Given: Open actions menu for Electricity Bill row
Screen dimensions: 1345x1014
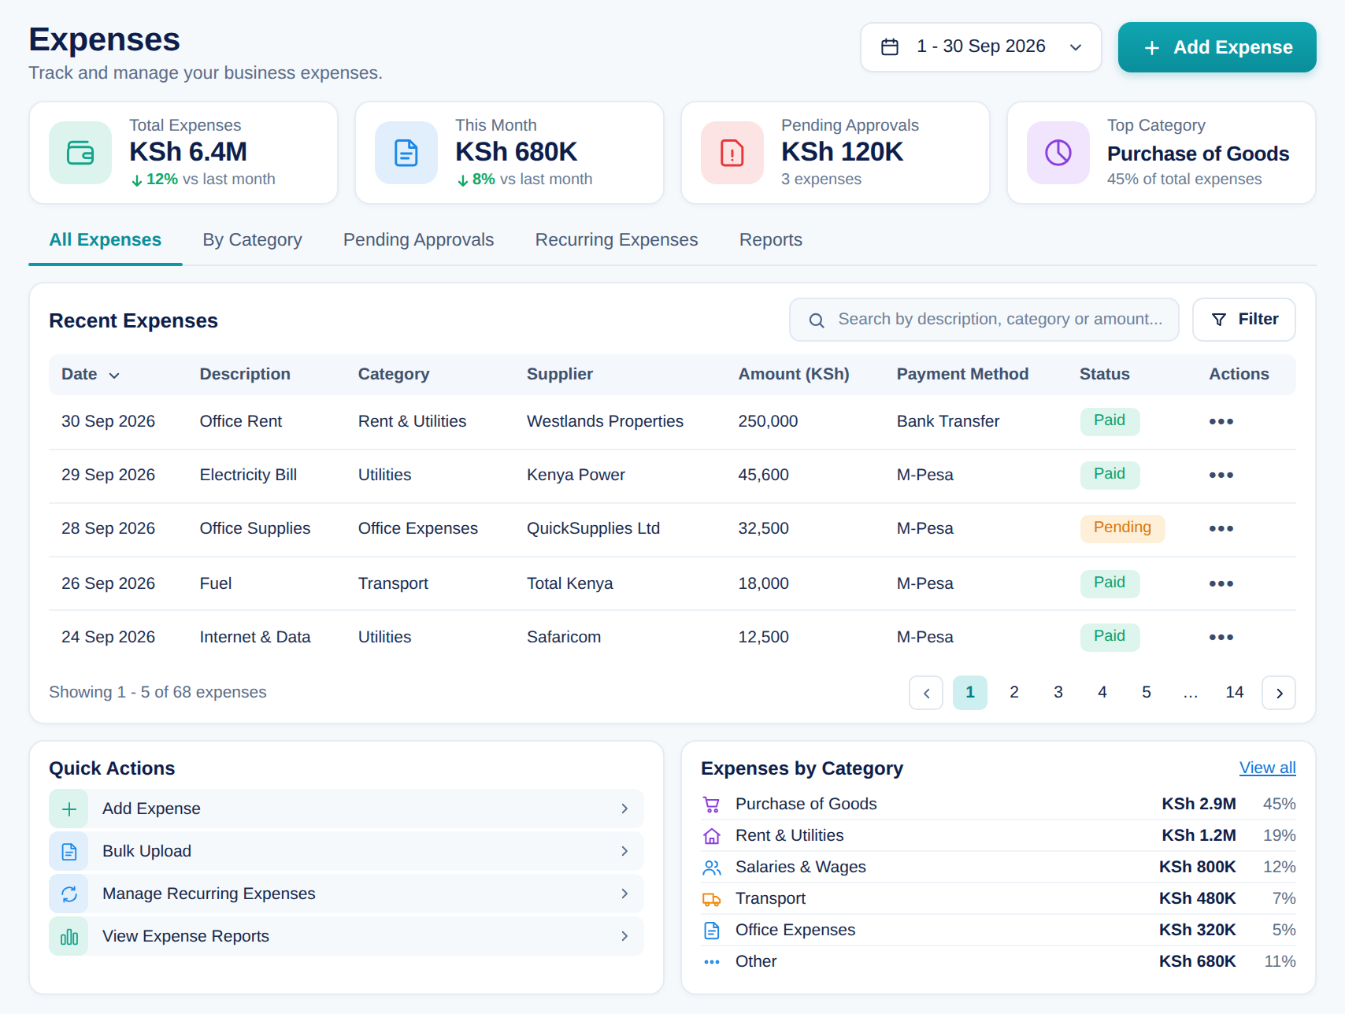Looking at the screenshot, I should 1221,475.
